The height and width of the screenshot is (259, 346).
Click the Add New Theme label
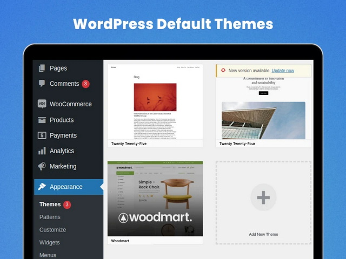[x=263, y=234]
